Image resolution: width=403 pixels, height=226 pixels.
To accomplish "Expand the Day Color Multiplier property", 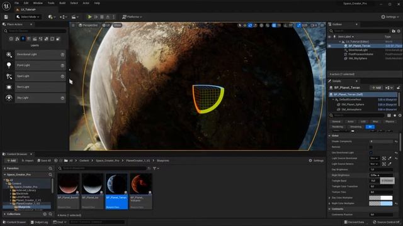I will 329,198.
